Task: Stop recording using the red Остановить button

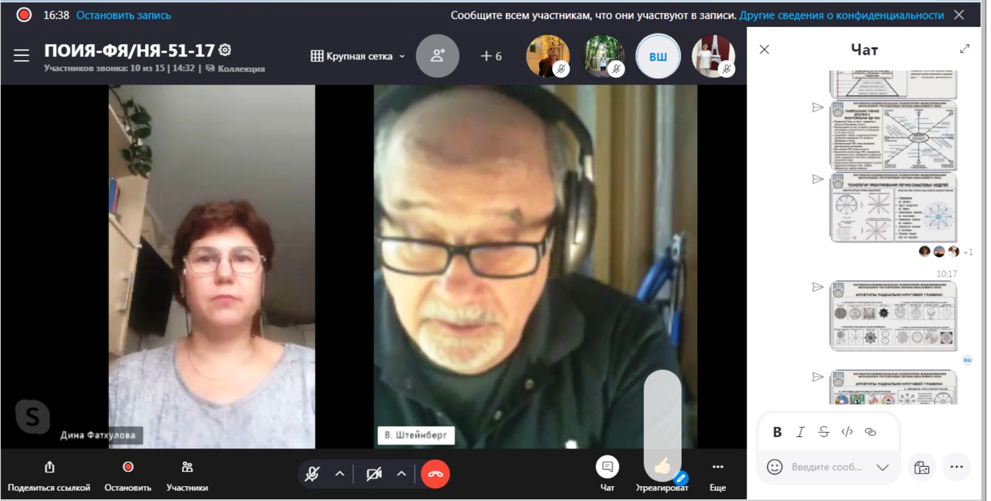Action: point(128,475)
